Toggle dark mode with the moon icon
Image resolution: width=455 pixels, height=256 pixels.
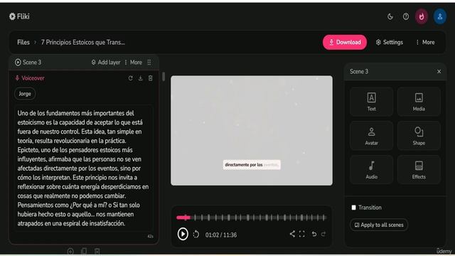[x=390, y=16]
